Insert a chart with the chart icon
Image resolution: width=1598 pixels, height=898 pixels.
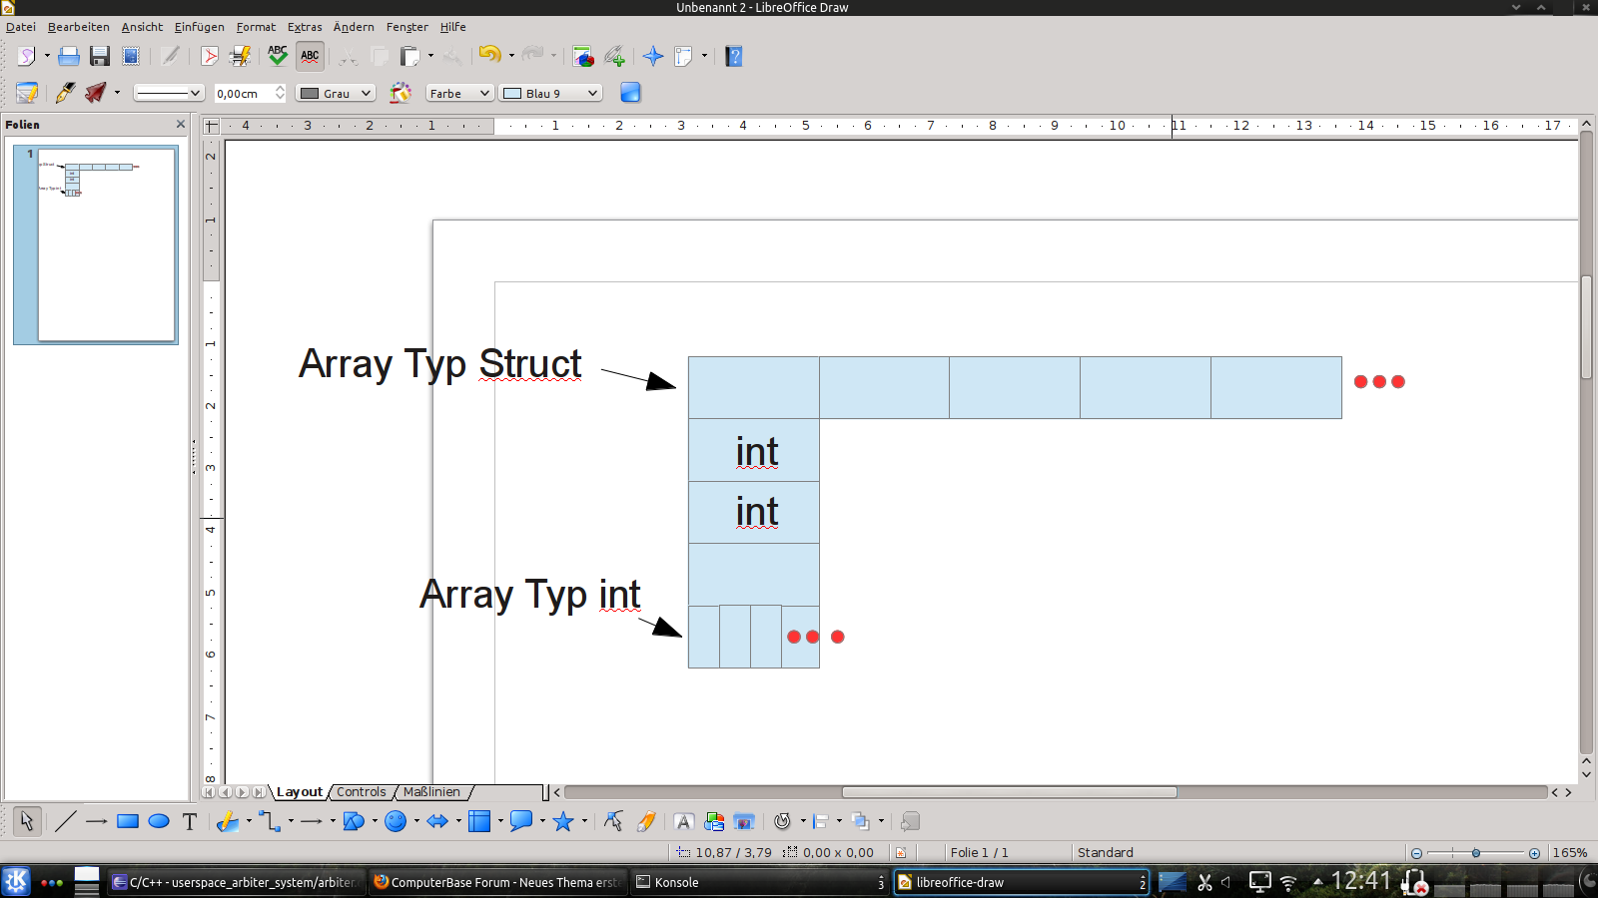[583, 56]
